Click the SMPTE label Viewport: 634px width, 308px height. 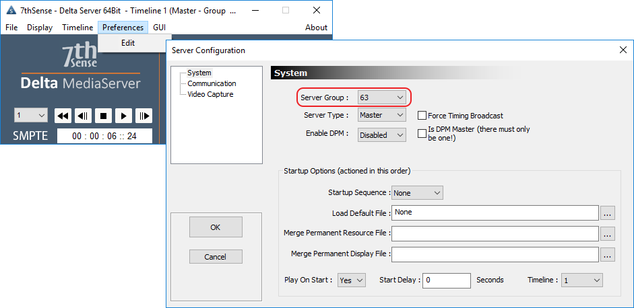pyautogui.click(x=30, y=136)
